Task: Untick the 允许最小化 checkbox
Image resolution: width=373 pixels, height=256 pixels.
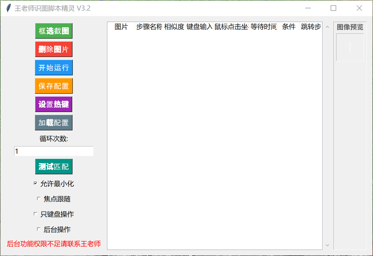Action: pyautogui.click(x=35, y=183)
